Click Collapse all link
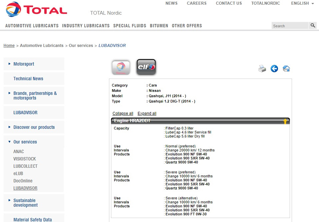The image size is (319, 222). point(123,113)
